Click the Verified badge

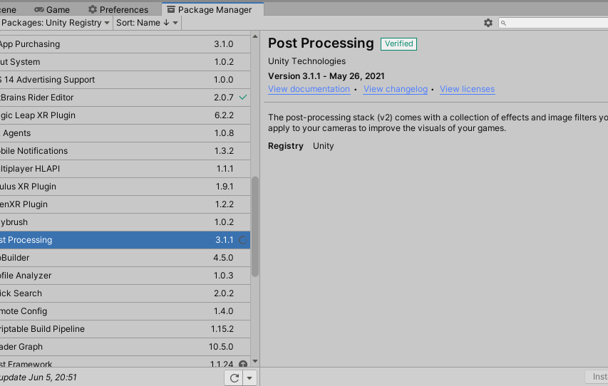[x=398, y=43]
